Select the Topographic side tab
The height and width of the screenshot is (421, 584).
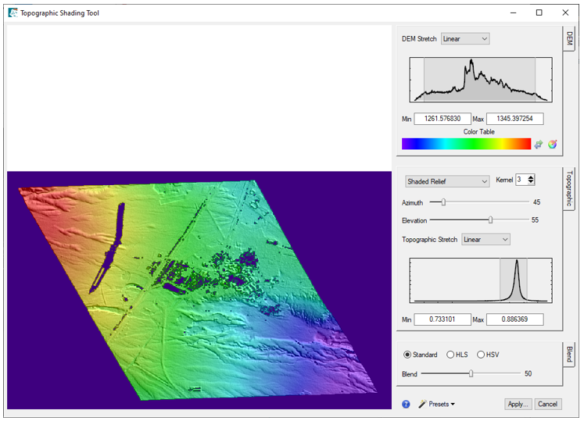click(570, 188)
